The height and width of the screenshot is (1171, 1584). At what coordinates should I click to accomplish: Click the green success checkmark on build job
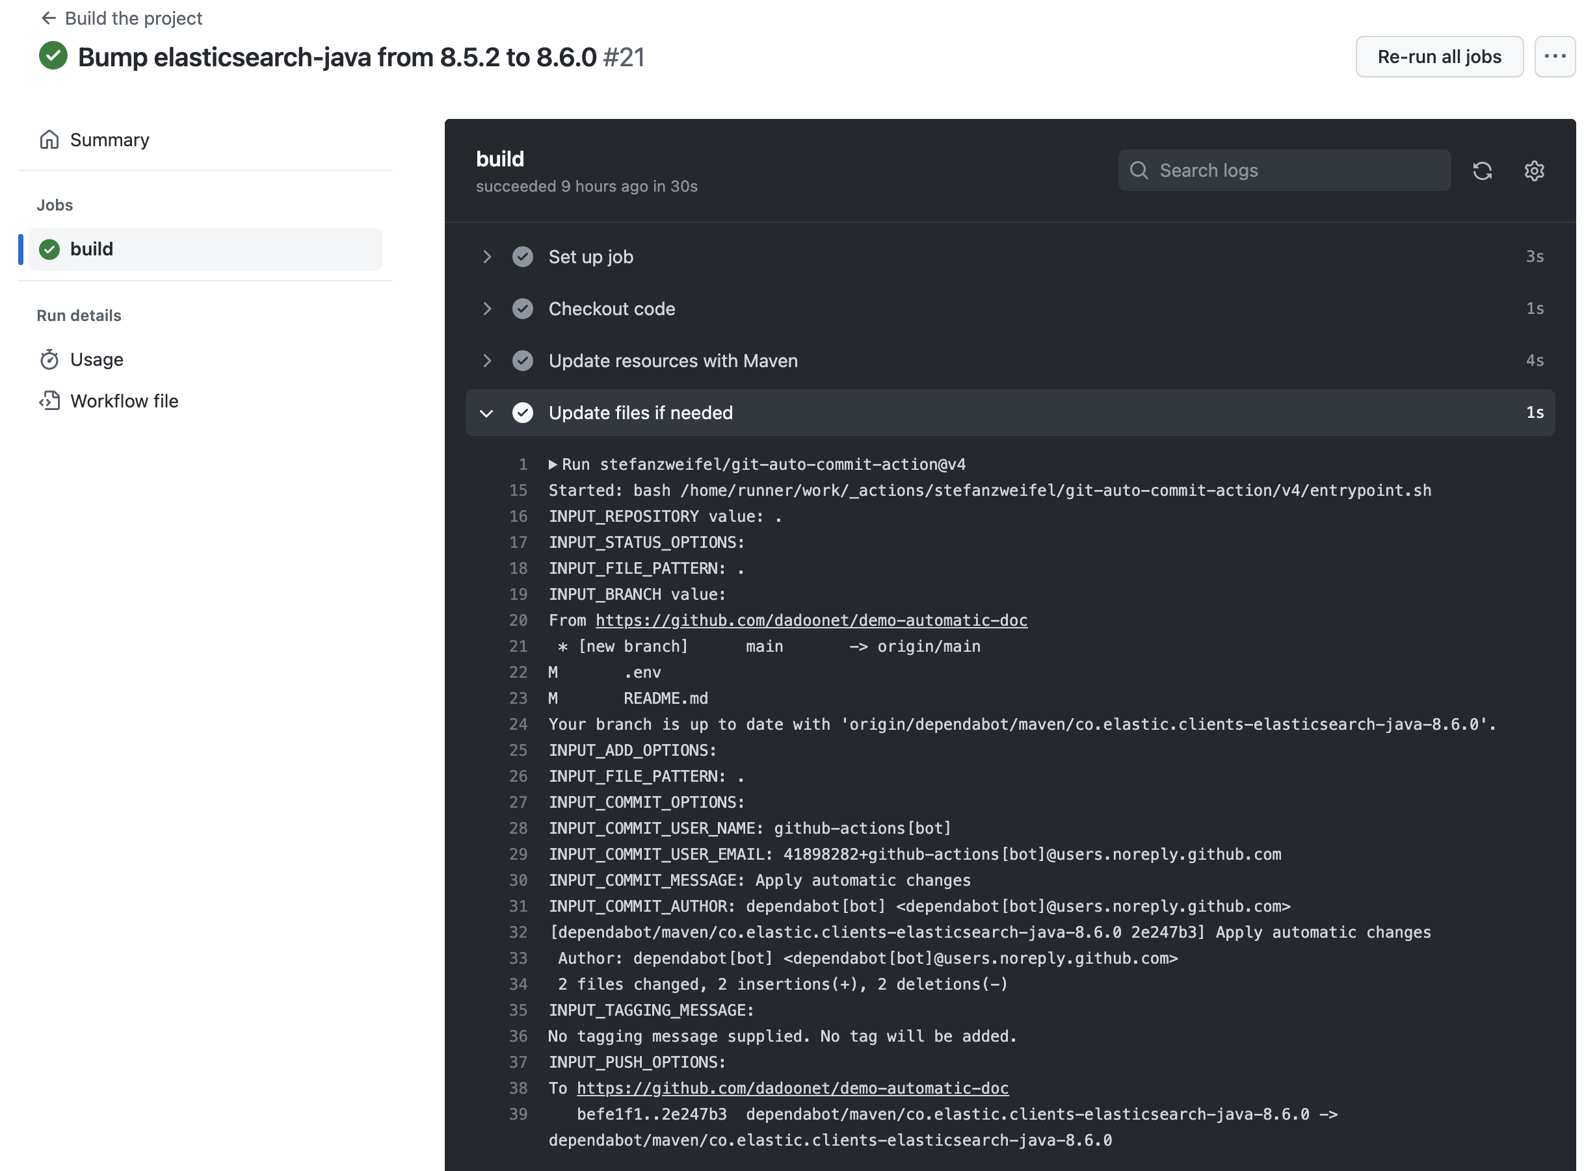pyautogui.click(x=49, y=248)
